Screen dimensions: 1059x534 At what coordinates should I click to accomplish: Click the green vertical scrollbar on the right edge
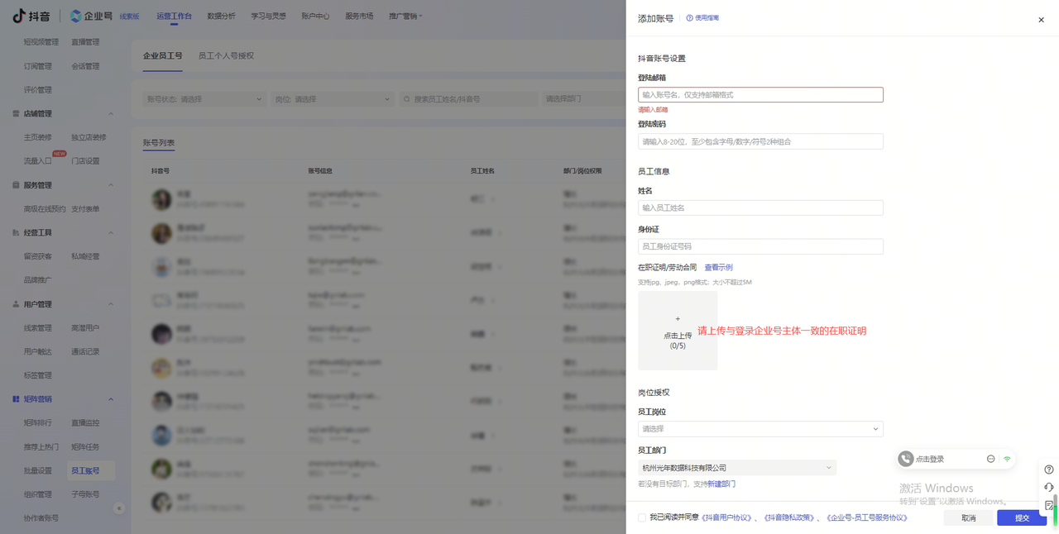tap(1055, 503)
